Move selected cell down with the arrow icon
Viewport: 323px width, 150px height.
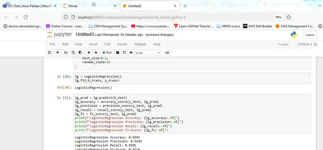[x=96, y=53]
